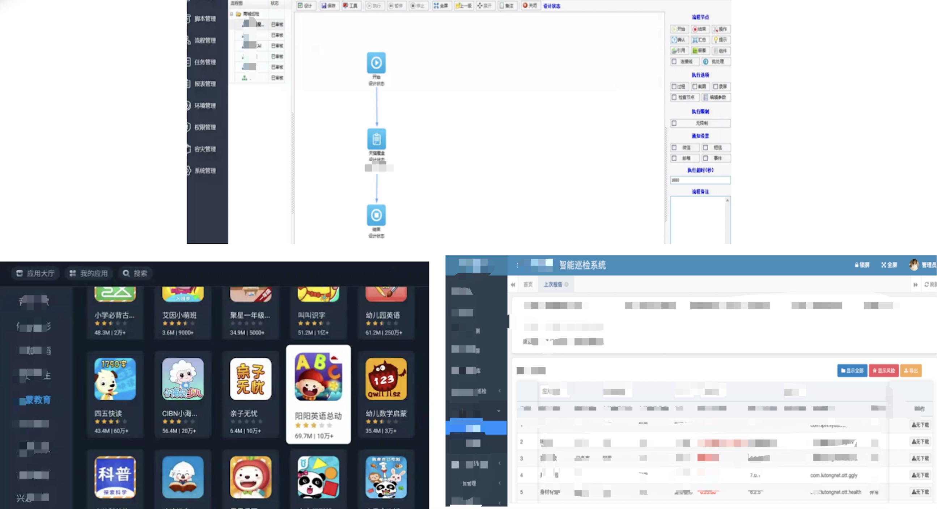Pick the 确认 node in palette
This screenshot has width=937, height=509.
point(679,40)
